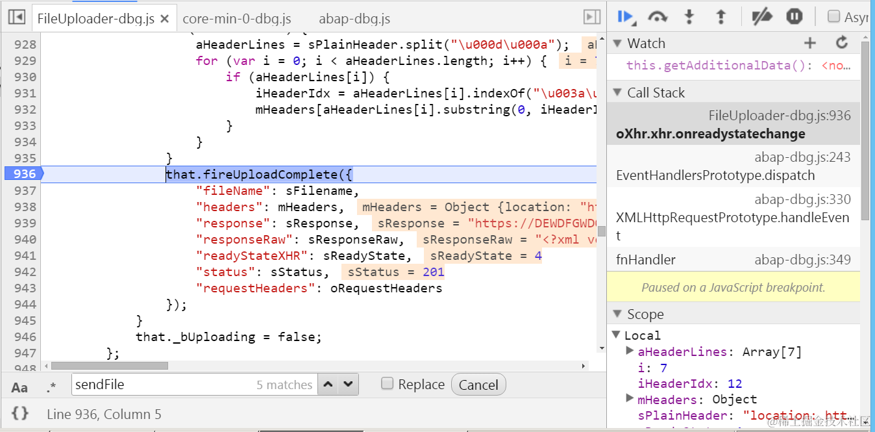Toggle regular expression search

pyautogui.click(x=51, y=388)
